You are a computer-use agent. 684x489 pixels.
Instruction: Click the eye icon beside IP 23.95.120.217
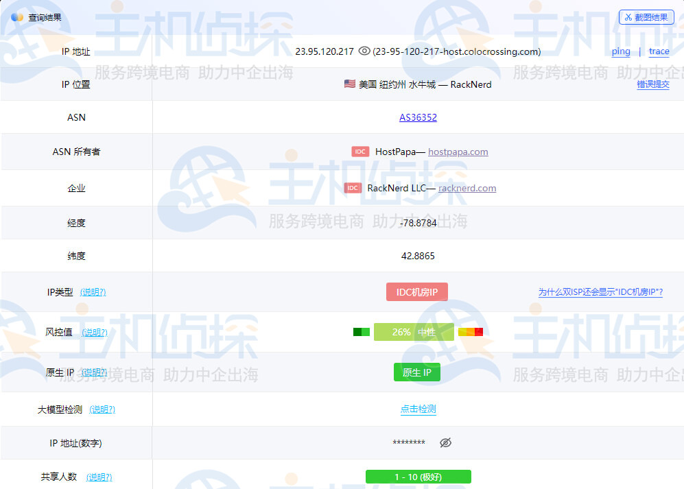pyautogui.click(x=364, y=51)
